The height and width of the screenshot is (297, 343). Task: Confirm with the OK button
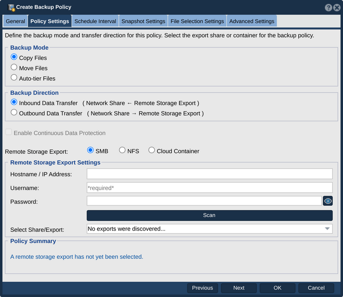click(x=278, y=288)
